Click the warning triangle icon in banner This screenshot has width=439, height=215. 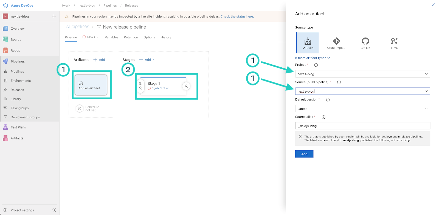point(67,16)
